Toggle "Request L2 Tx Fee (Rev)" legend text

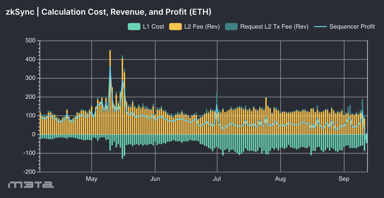click(274, 27)
